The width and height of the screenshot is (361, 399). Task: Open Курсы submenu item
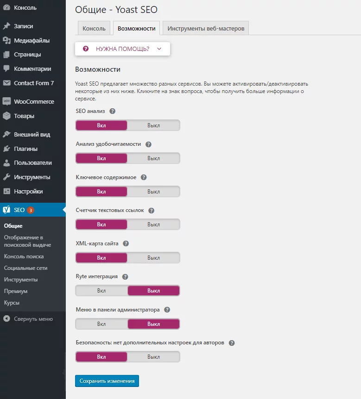[12, 303]
